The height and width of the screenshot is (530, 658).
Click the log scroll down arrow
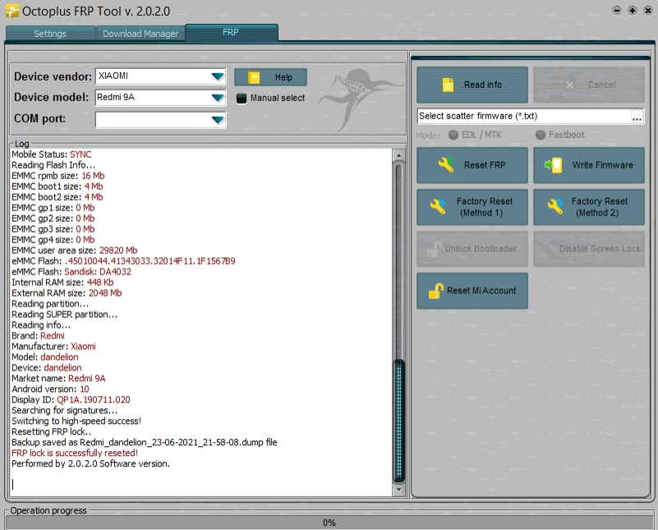click(x=398, y=490)
